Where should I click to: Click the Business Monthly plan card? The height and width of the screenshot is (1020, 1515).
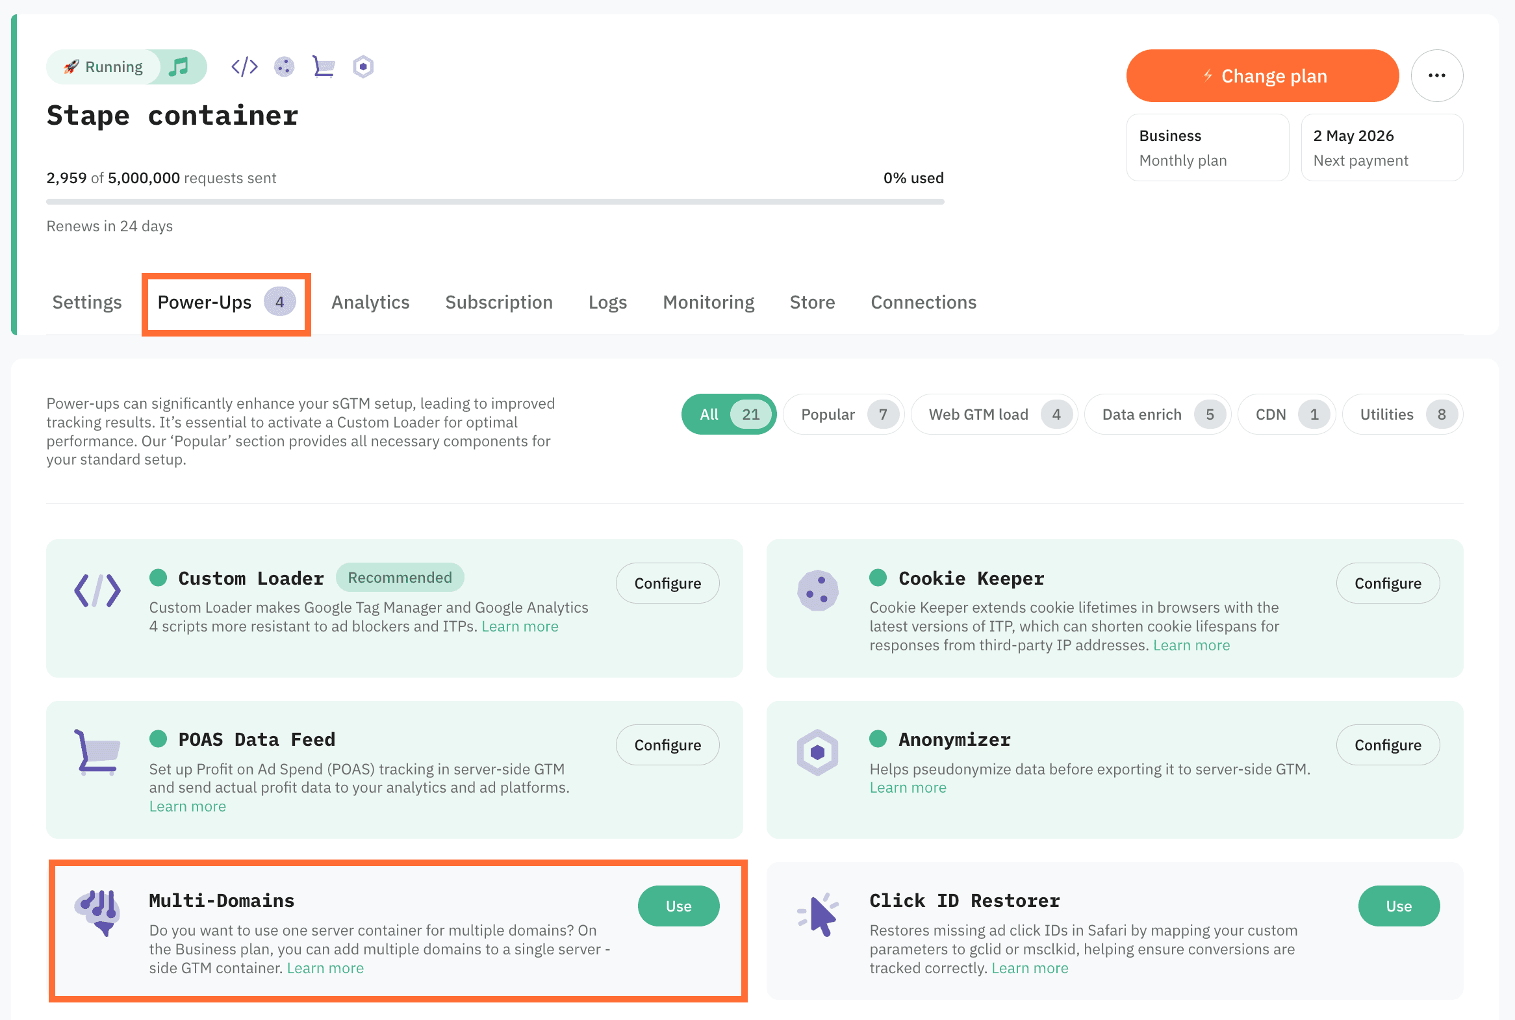[1206, 147]
